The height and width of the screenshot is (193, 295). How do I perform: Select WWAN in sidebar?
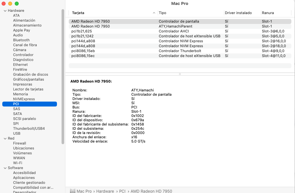[x=19, y=158]
